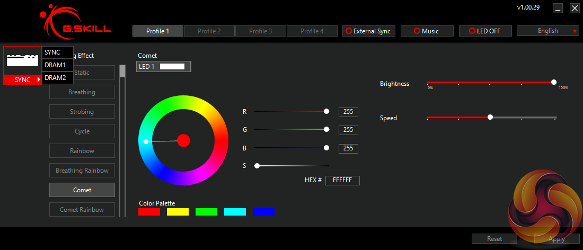This screenshot has height=250, width=583.
Task: Minimize the G.SKILL window
Action: click(558, 9)
